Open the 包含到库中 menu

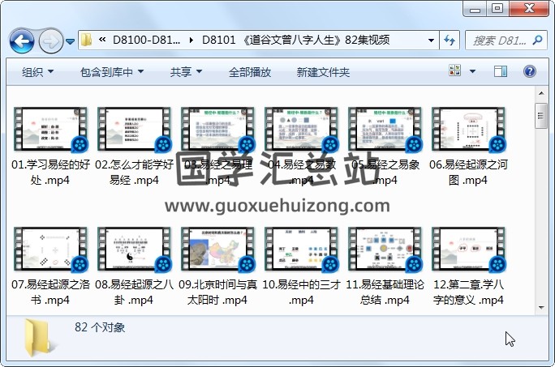(x=112, y=72)
